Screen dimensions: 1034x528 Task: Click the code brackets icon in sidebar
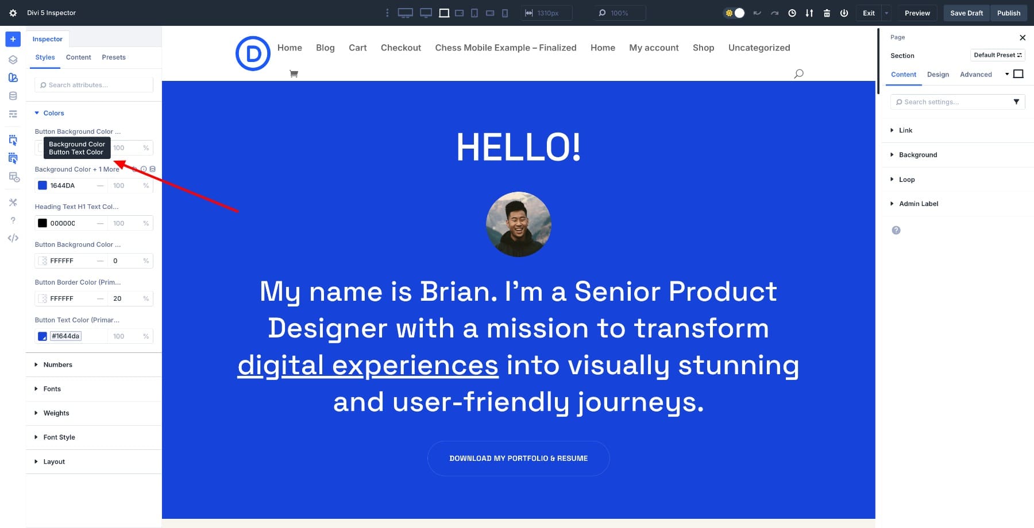pyautogui.click(x=13, y=238)
